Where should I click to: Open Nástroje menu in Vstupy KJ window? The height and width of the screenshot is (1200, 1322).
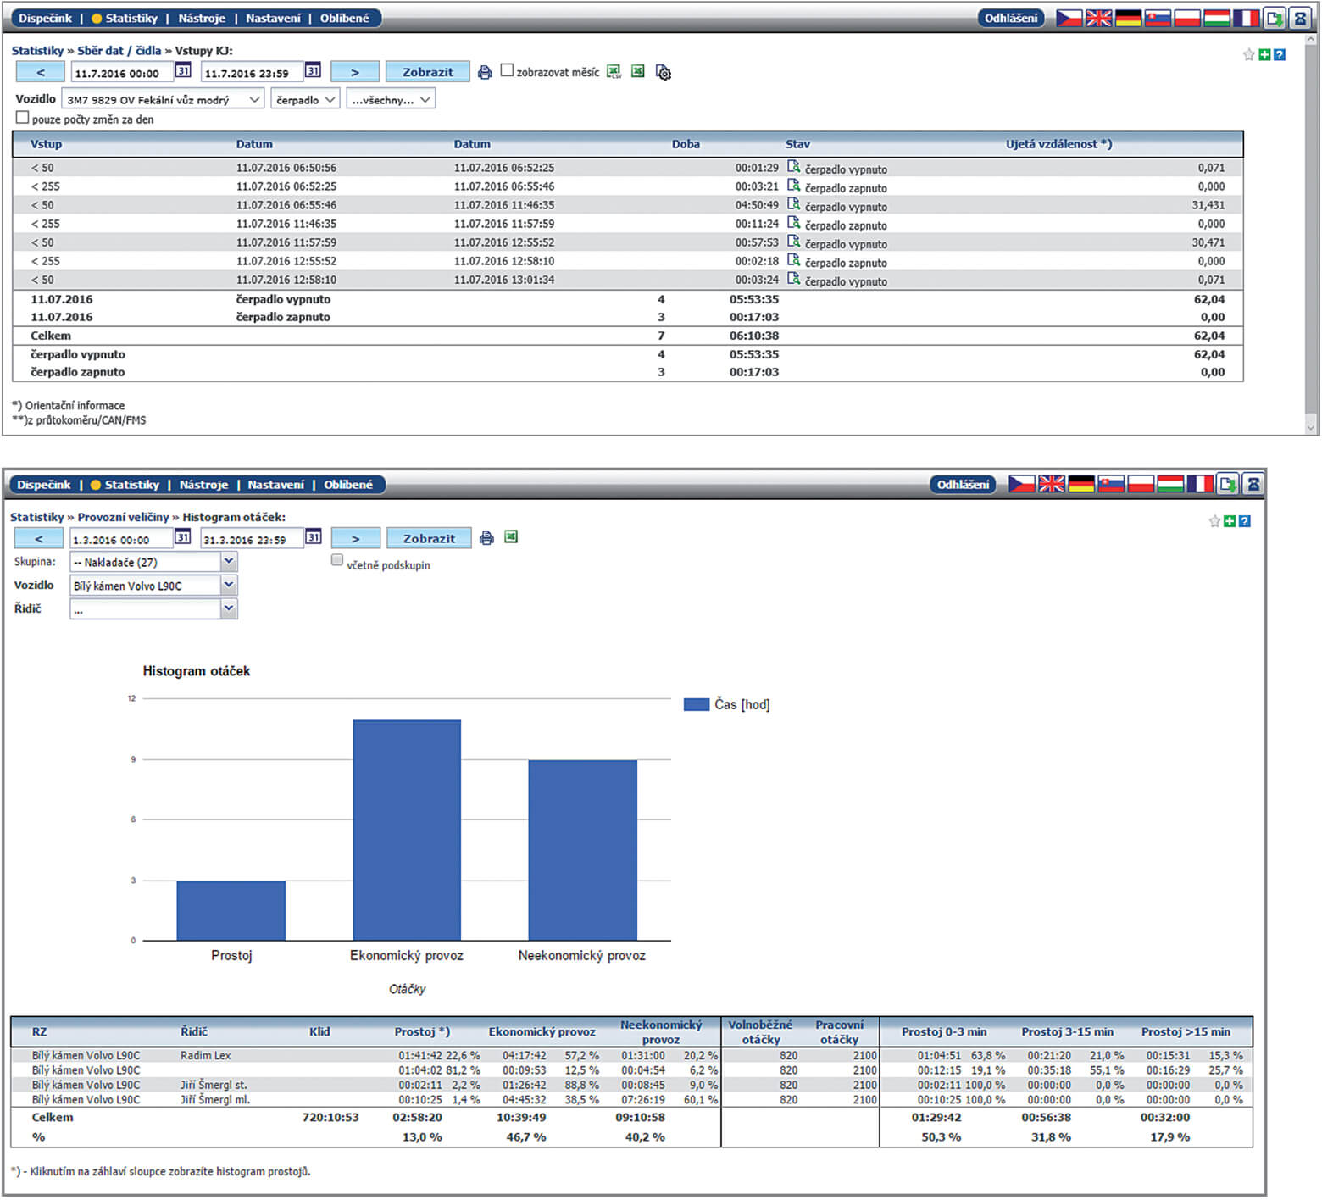[x=202, y=18]
